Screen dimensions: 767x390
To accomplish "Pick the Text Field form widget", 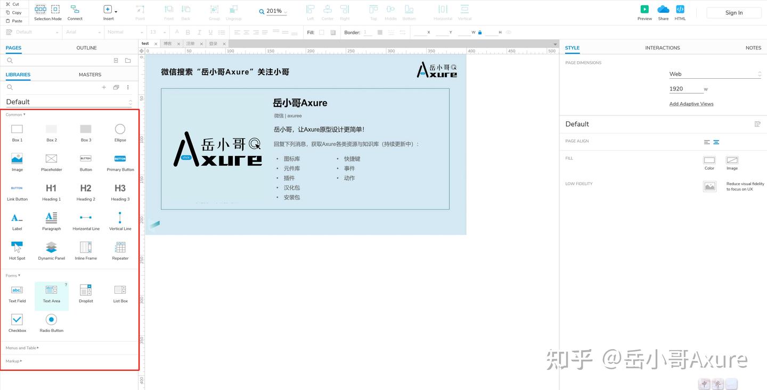I will pos(17,294).
